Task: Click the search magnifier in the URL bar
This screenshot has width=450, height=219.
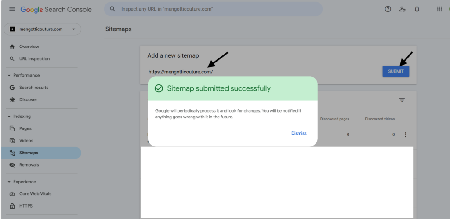Action: 113,9
